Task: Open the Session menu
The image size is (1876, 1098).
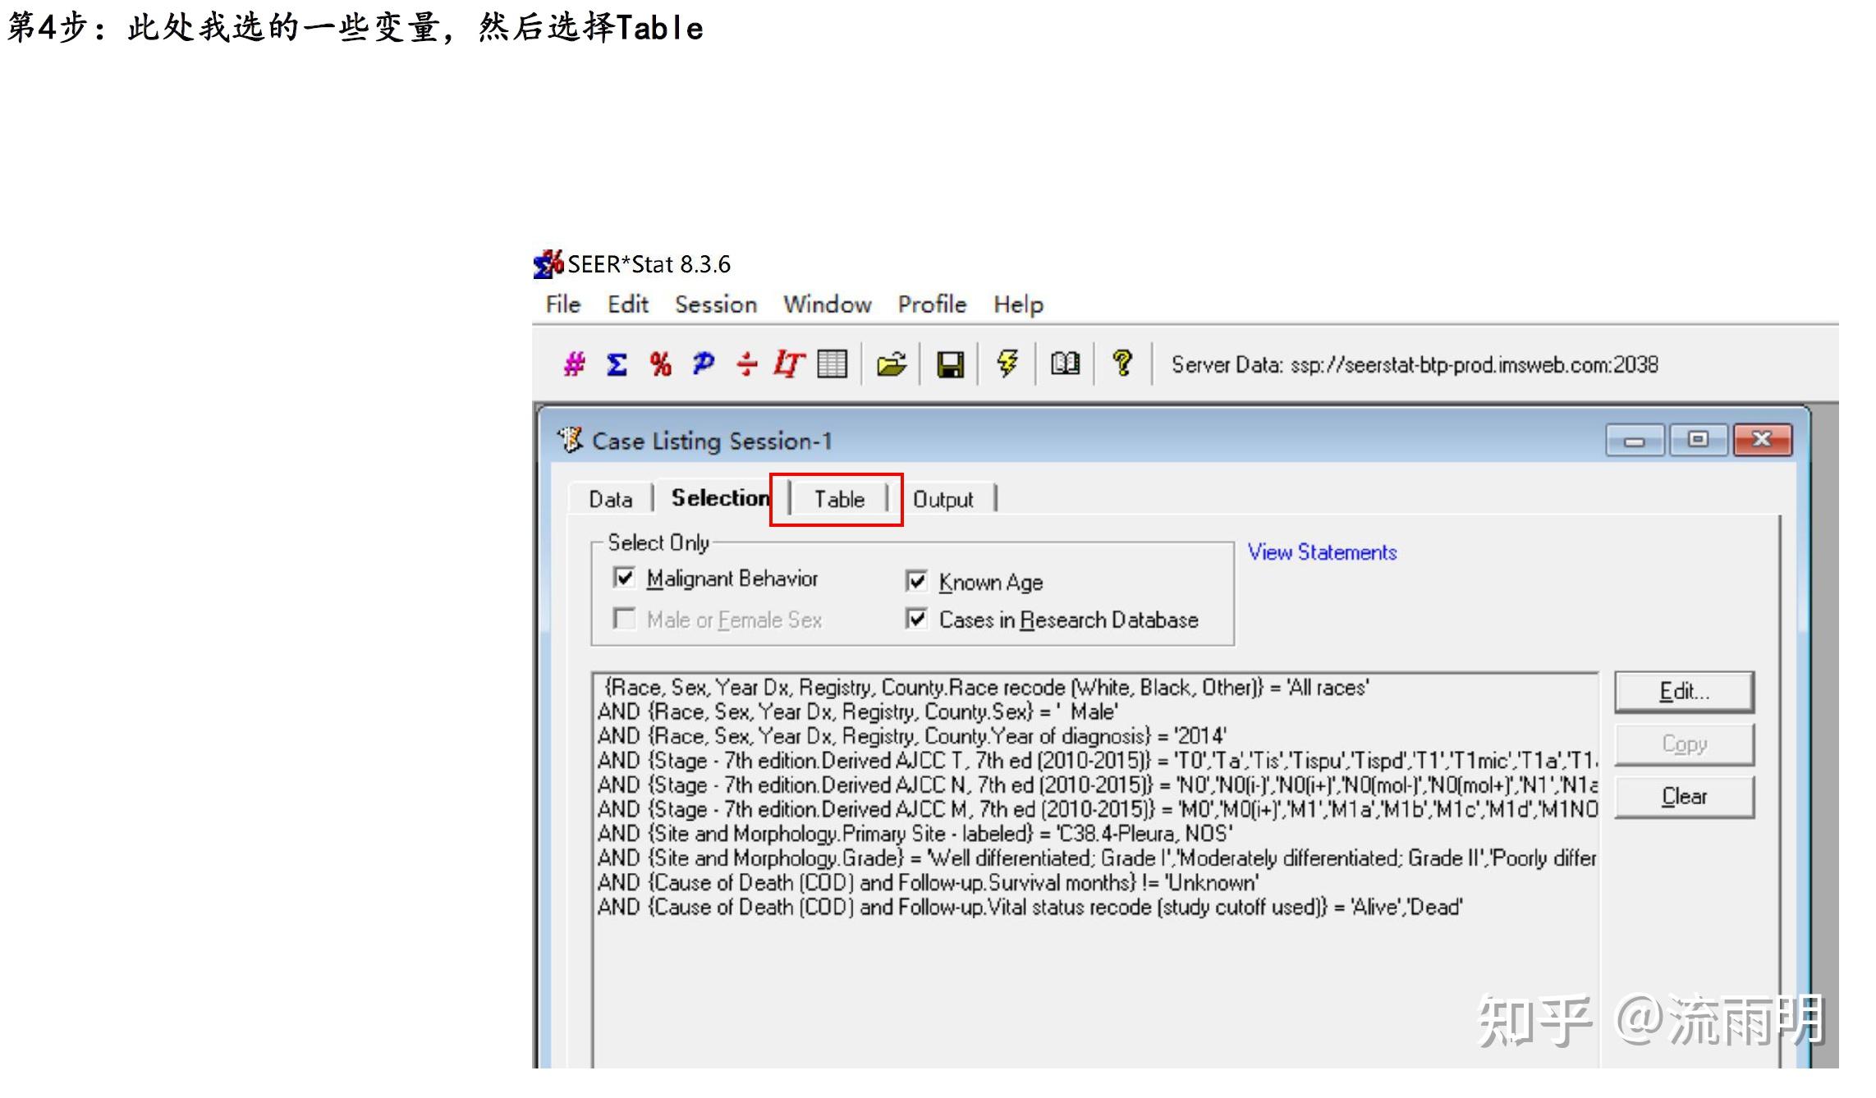Action: click(715, 304)
